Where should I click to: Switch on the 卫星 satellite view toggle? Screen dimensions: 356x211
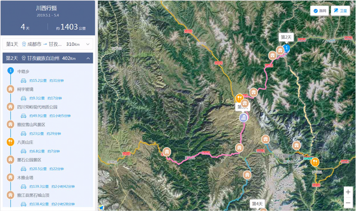click(341, 11)
